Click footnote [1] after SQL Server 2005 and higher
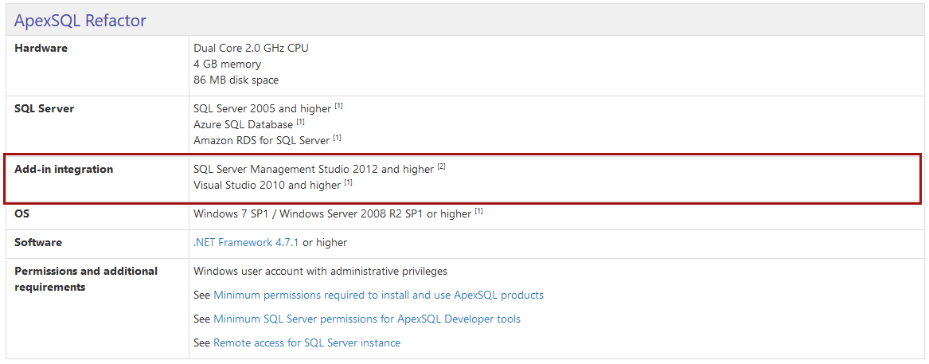The width and height of the screenshot is (929, 364). pyautogui.click(x=339, y=106)
